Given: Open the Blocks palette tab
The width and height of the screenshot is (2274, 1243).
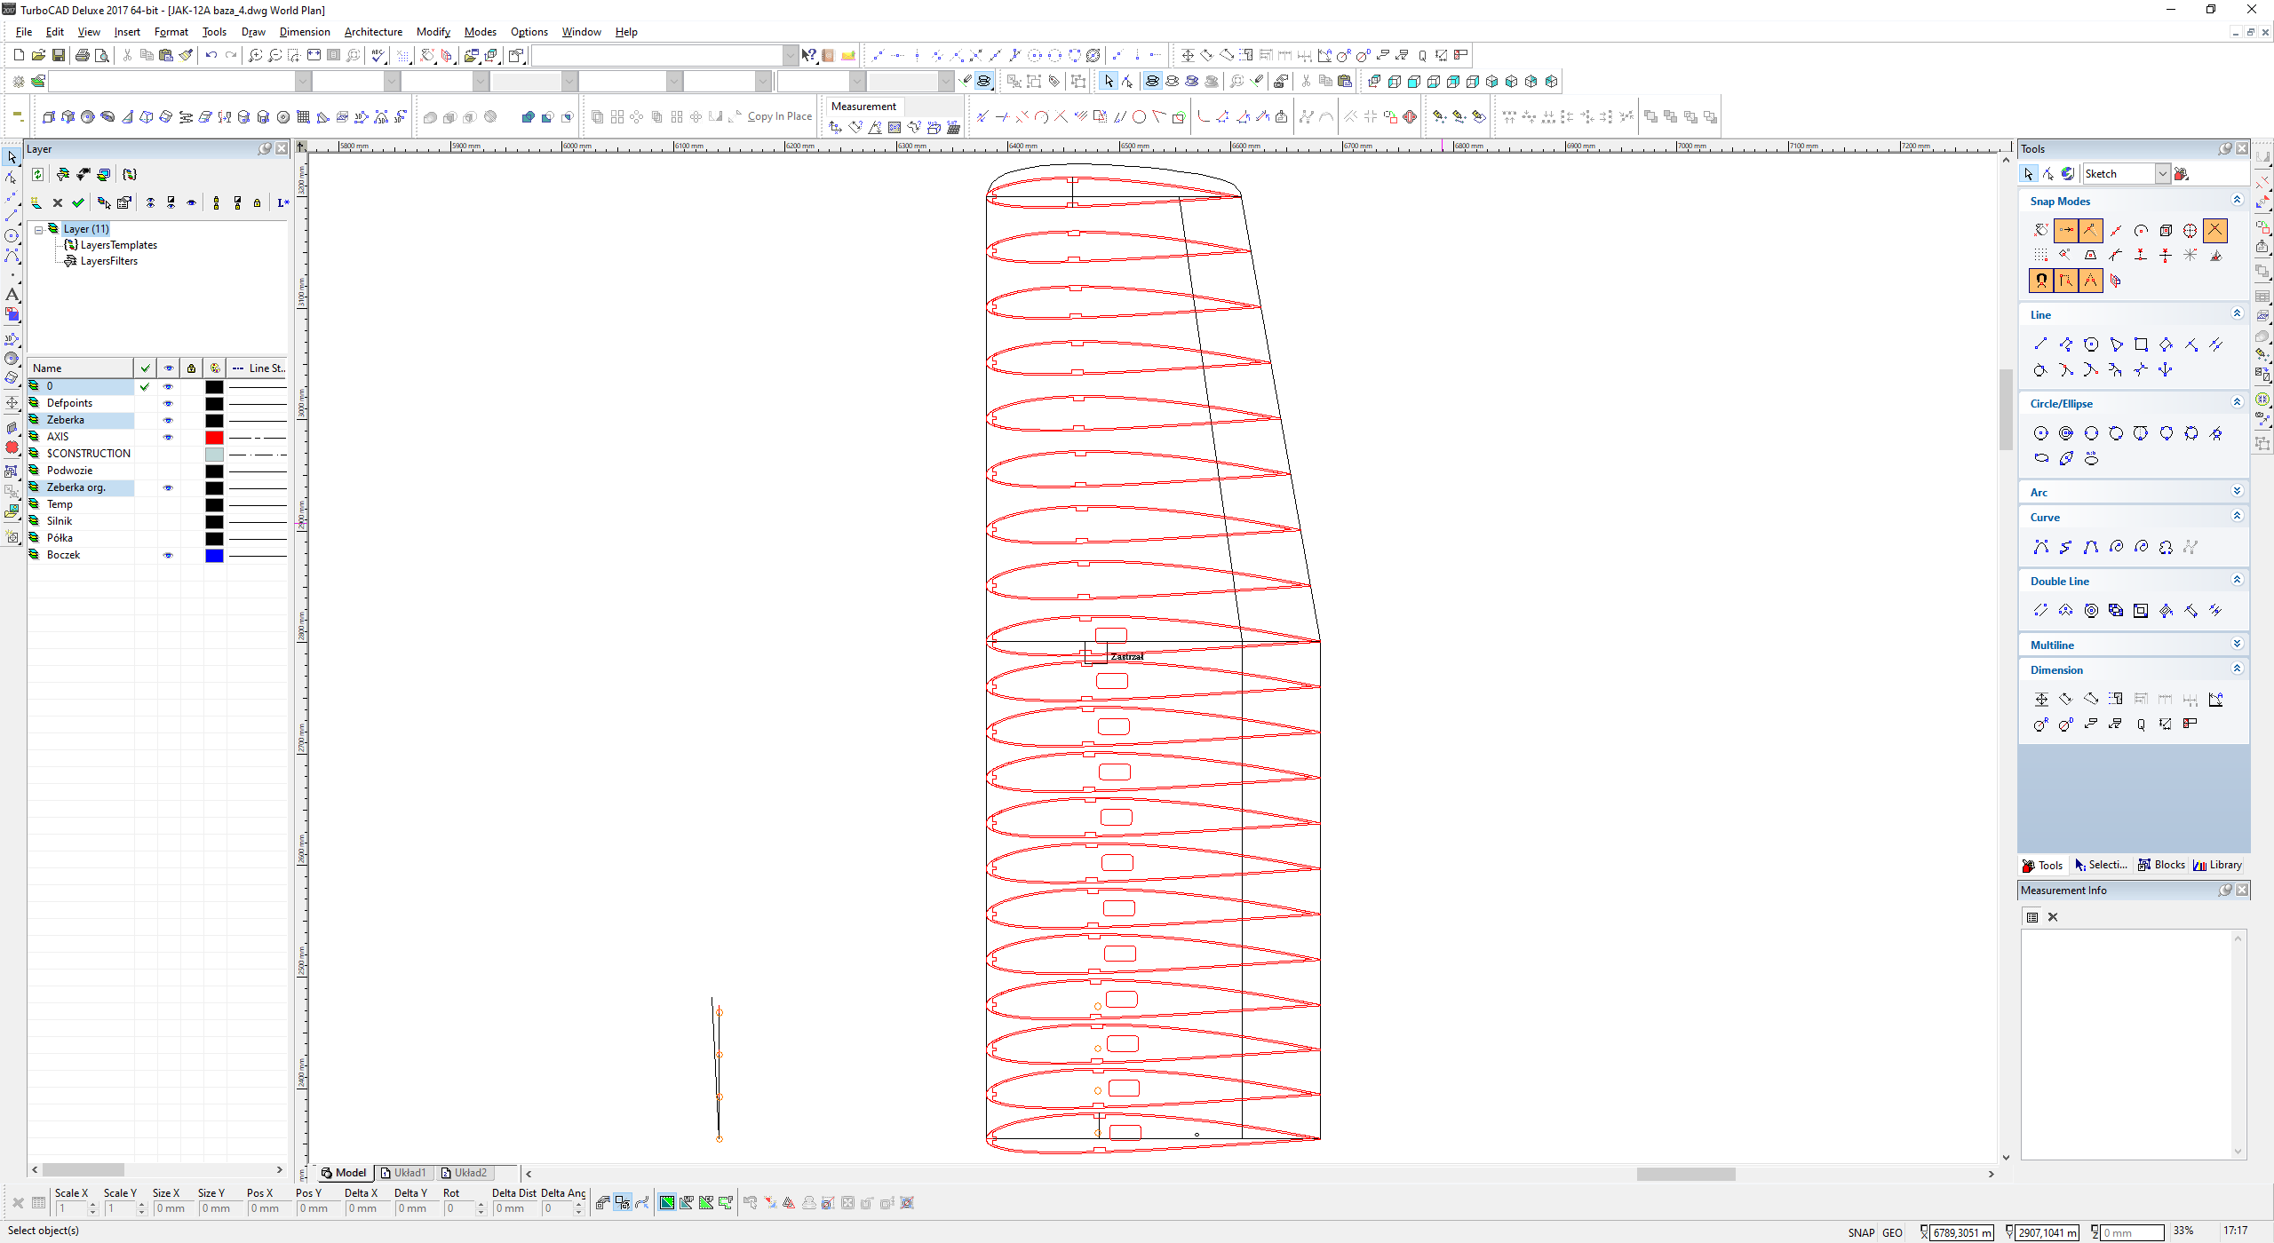Looking at the screenshot, I should [x=2161, y=865].
